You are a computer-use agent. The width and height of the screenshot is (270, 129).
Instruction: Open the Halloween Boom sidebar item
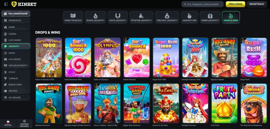click(x=16, y=14)
